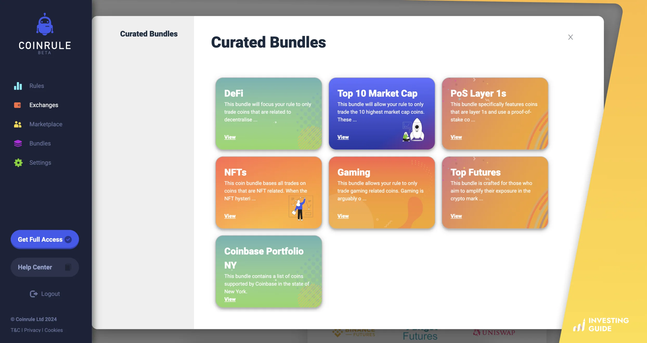View the DeFi bundle
Image resolution: width=647 pixels, height=343 pixels.
pos(230,137)
